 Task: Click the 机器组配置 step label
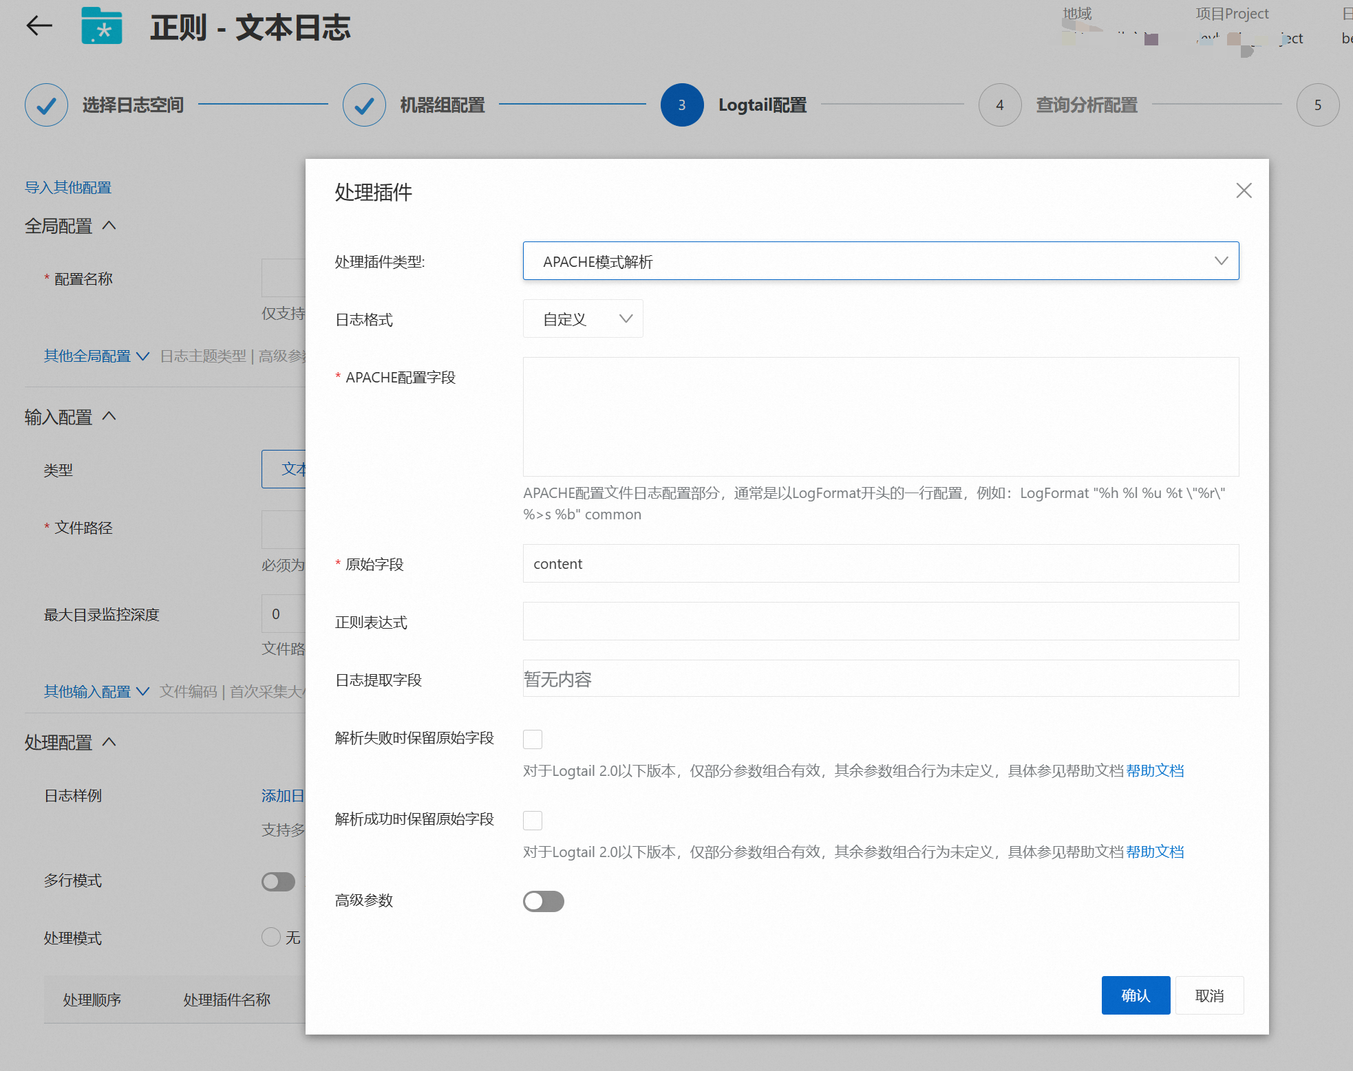(x=443, y=105)
